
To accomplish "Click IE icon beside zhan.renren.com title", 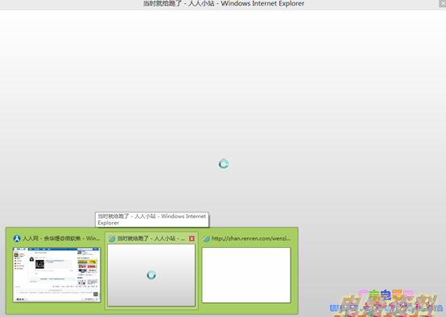I will coord(206,238).
